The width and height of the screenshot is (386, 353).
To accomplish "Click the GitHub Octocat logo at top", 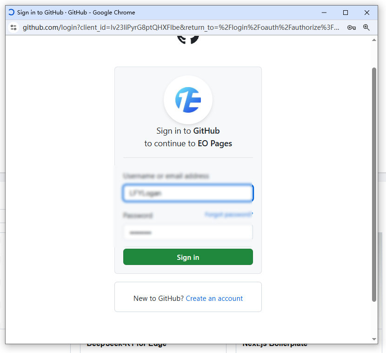I will point(188,40).
